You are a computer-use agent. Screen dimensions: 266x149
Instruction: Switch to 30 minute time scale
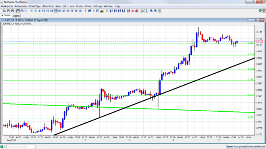52,11
